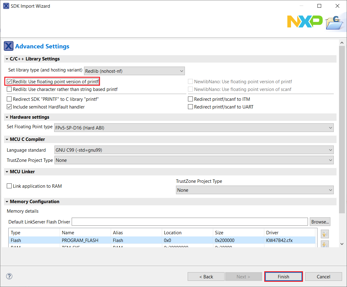
Task: Click the NXP logo in header
Action: (305, 21)
